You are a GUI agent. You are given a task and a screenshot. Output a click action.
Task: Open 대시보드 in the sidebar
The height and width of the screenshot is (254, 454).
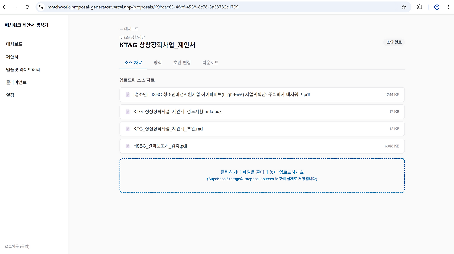(14, 44)
